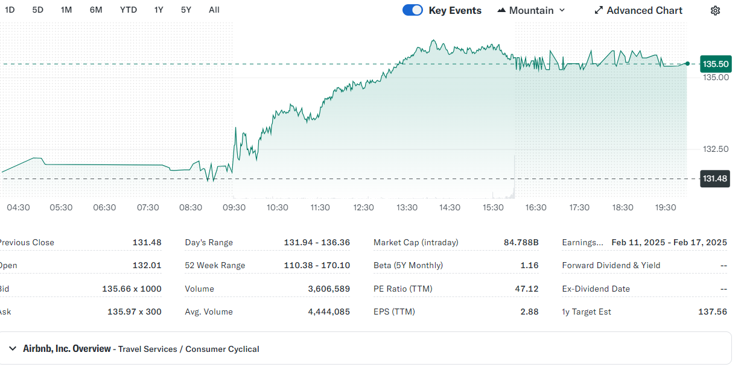The image size is (741, 373).
Task: Click the EPS value 2.88
Action: coord(529,312)
